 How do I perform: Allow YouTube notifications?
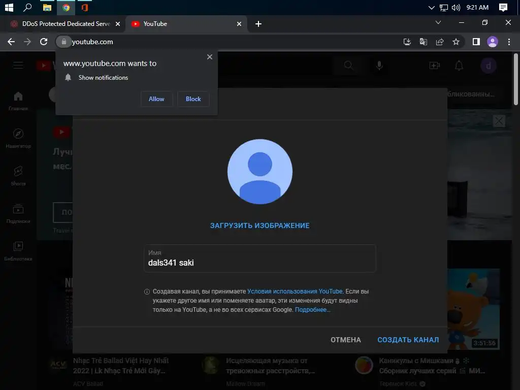(x=156, y=99)
